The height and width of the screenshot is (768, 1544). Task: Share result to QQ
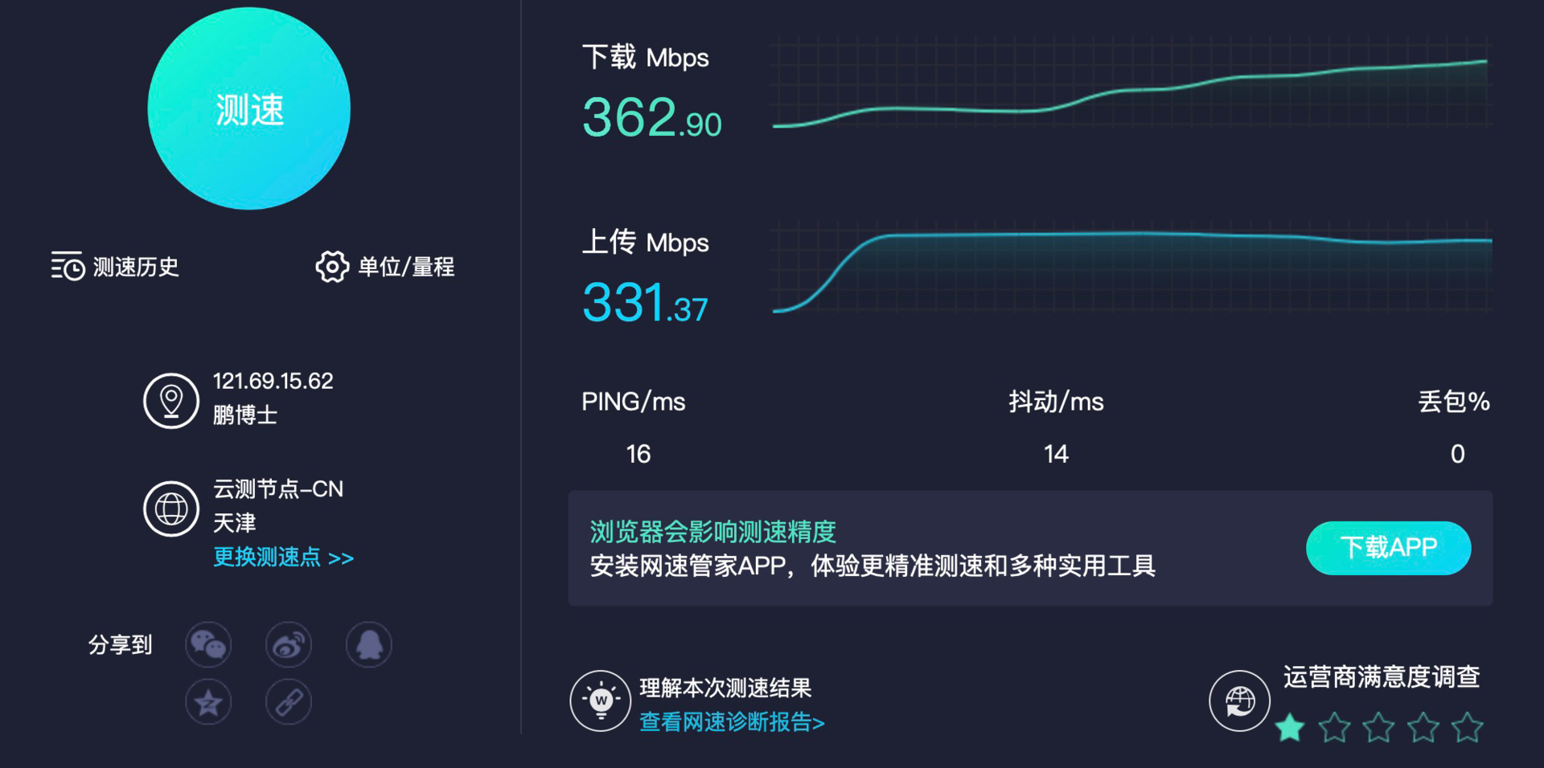[369, 644]
